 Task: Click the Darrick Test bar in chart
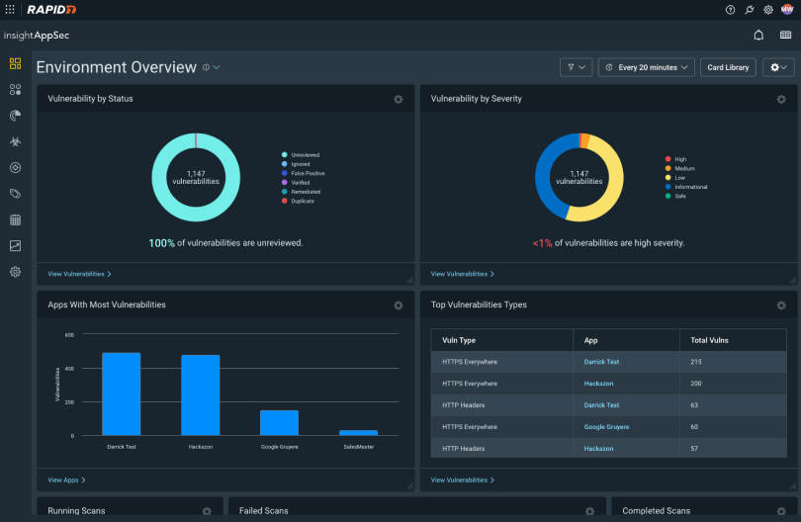pos(121,393)
